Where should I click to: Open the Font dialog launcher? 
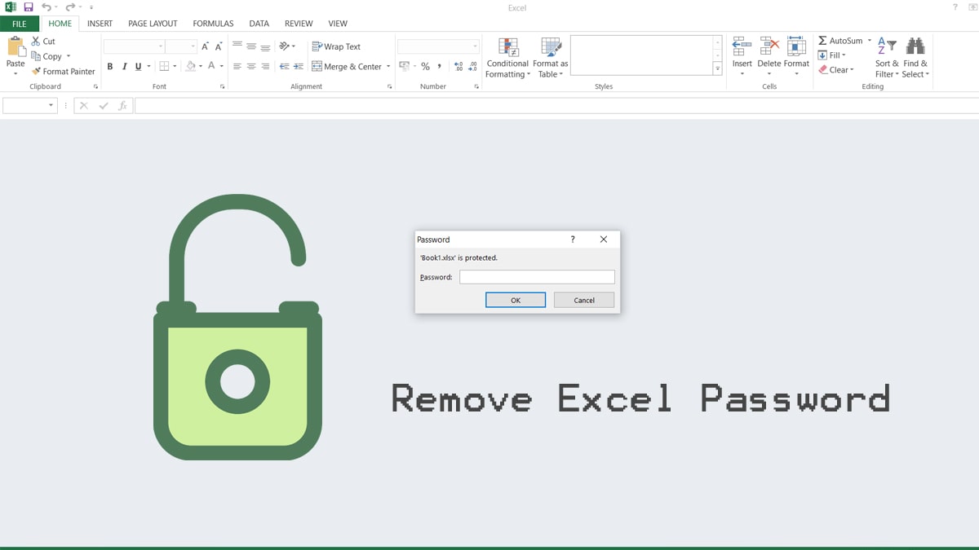[223, 86]
